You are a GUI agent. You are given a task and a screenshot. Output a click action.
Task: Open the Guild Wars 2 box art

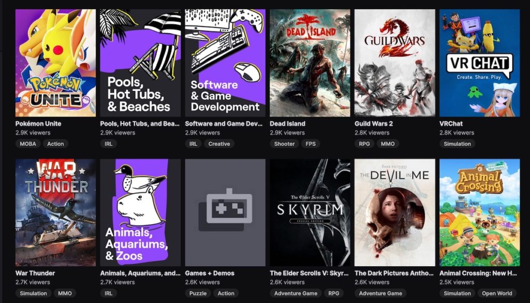[x=395, y=63]
